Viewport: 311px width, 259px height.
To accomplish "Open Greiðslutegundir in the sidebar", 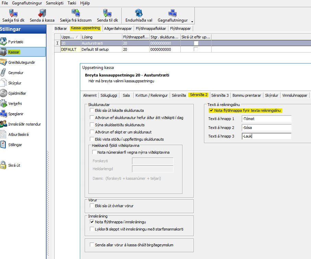I will click(4, 62).
